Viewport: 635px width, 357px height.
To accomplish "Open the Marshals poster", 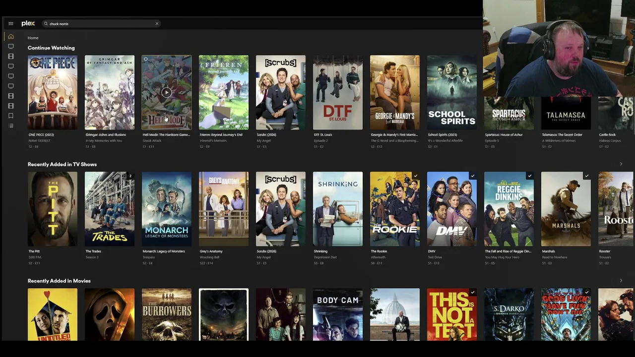I will tap(566, 209).
